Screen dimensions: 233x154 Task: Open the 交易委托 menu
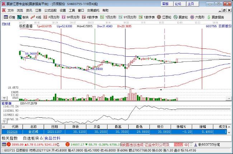(93, 10)
